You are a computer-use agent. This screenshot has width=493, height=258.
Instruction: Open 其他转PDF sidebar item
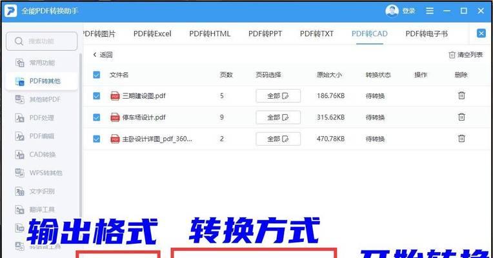coord(37,99)
